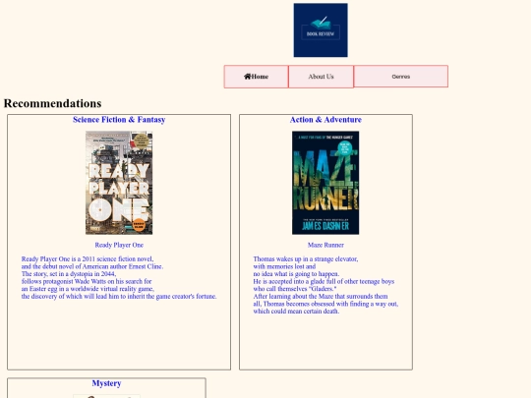531x398 pixels.
Task: Open the Genres menu item
Action: pyautogui.click(x=401, y=77)
